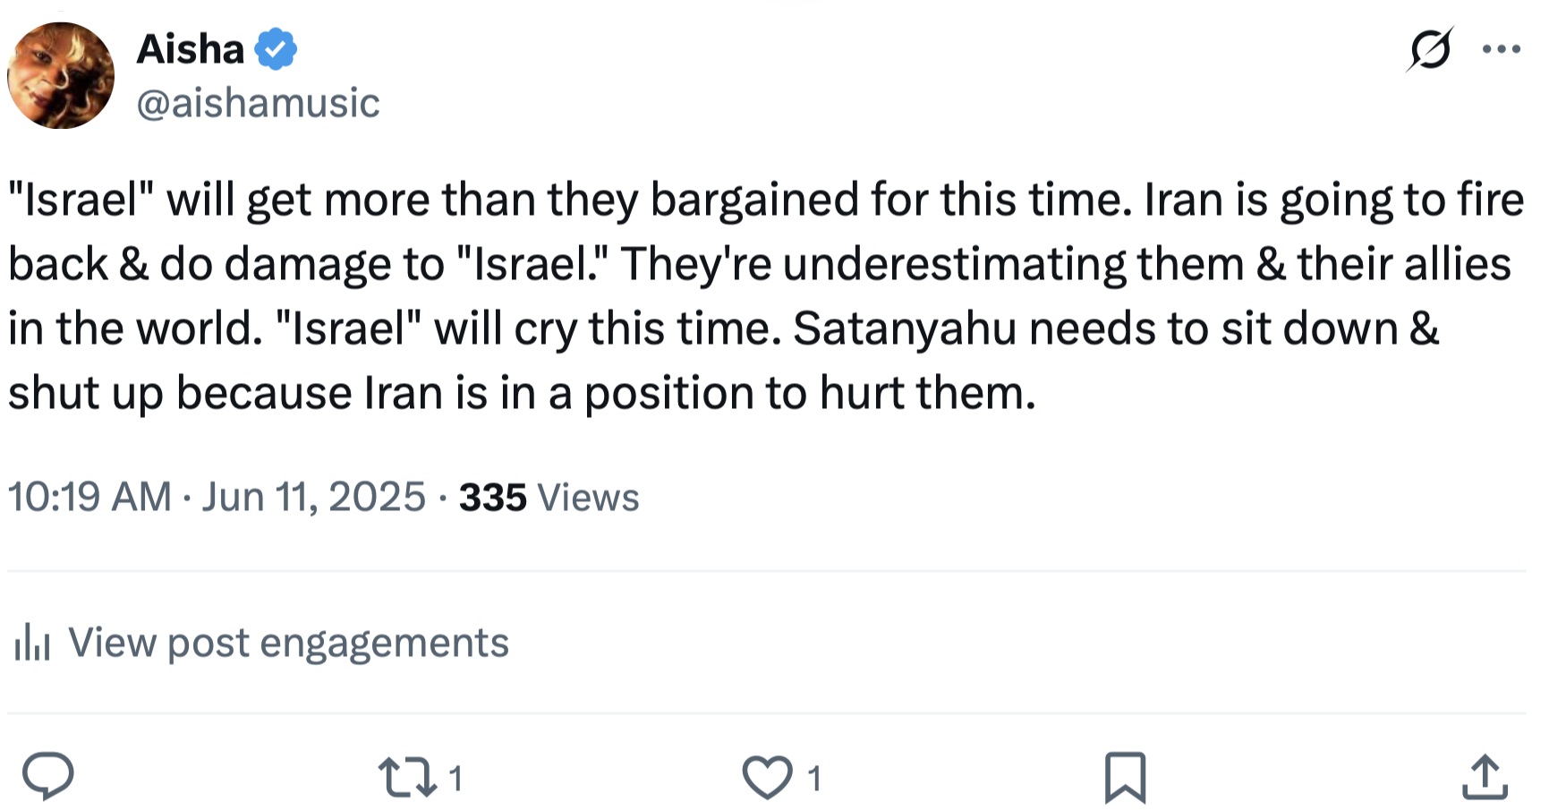Click the Jun 11, 2025 date text

(x=313, y=497)
